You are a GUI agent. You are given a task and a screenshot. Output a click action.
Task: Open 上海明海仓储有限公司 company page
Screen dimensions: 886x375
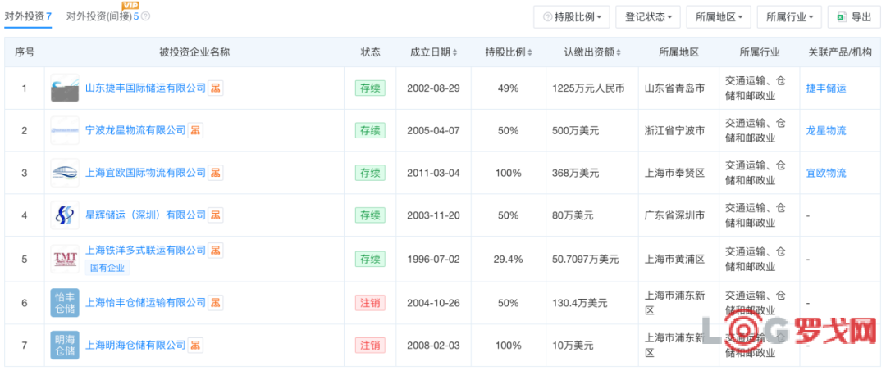point(135,345)
